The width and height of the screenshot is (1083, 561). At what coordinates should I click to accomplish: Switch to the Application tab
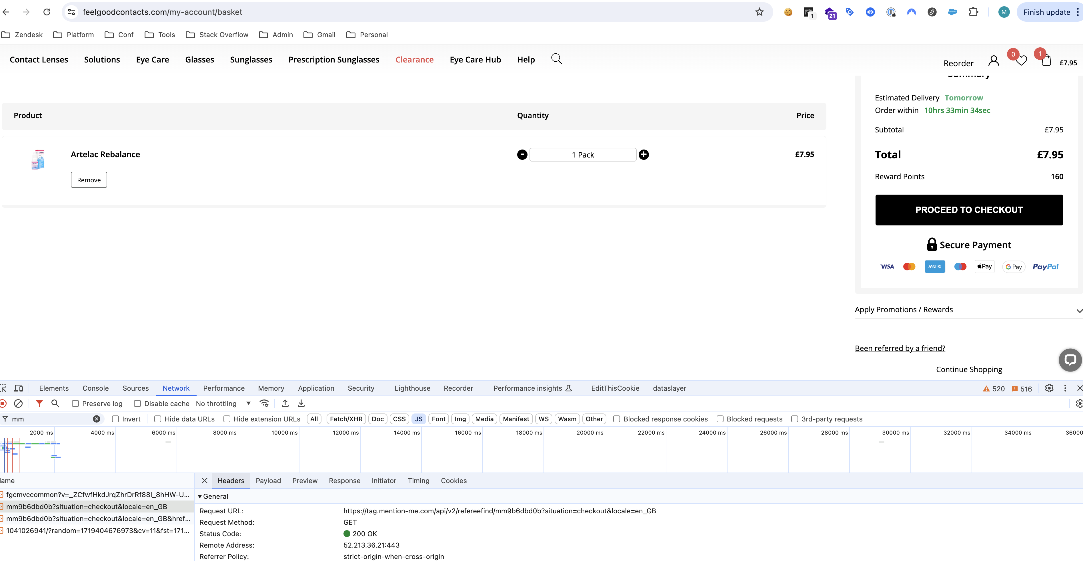pyautogui.click(x=316, y=388)
